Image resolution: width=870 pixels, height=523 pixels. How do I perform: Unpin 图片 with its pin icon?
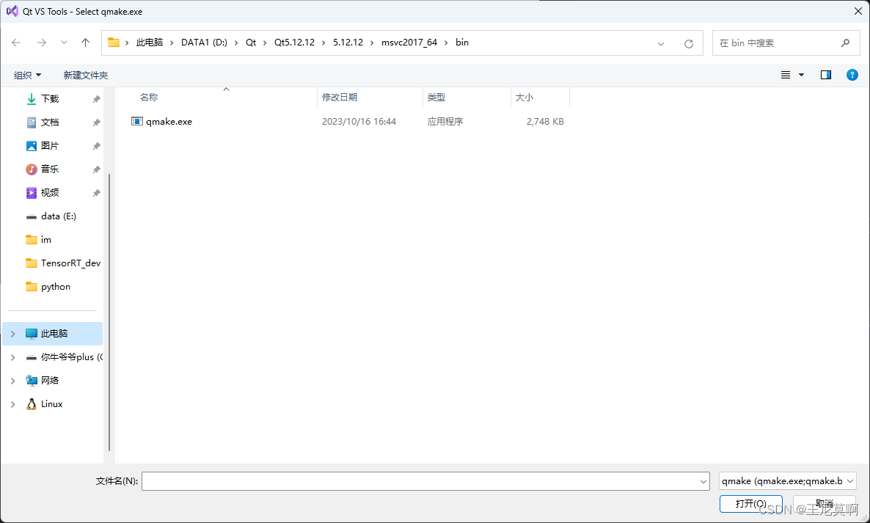click(x=96, y=146)
